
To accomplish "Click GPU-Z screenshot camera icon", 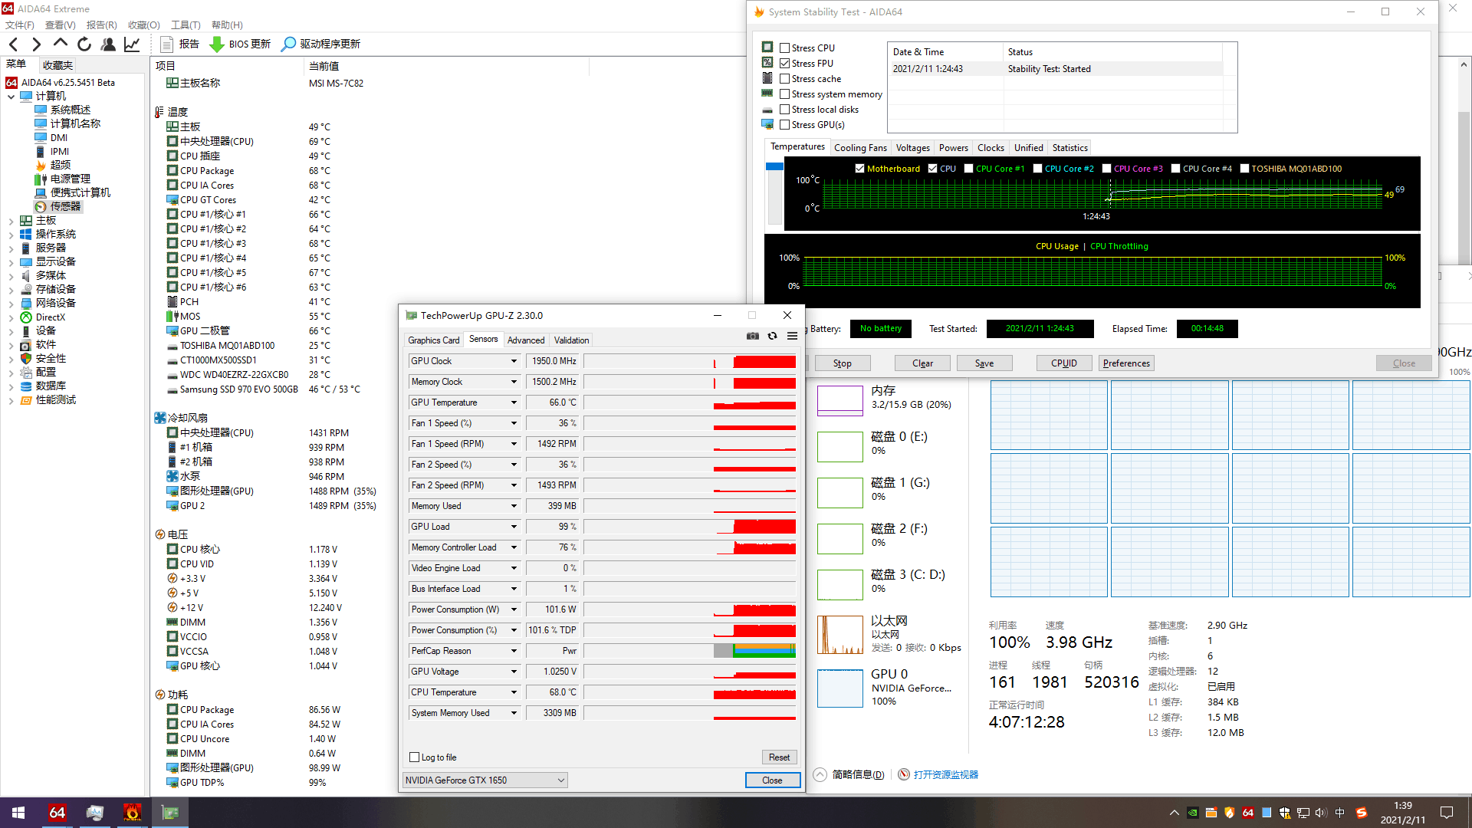I will coord(753,336).
